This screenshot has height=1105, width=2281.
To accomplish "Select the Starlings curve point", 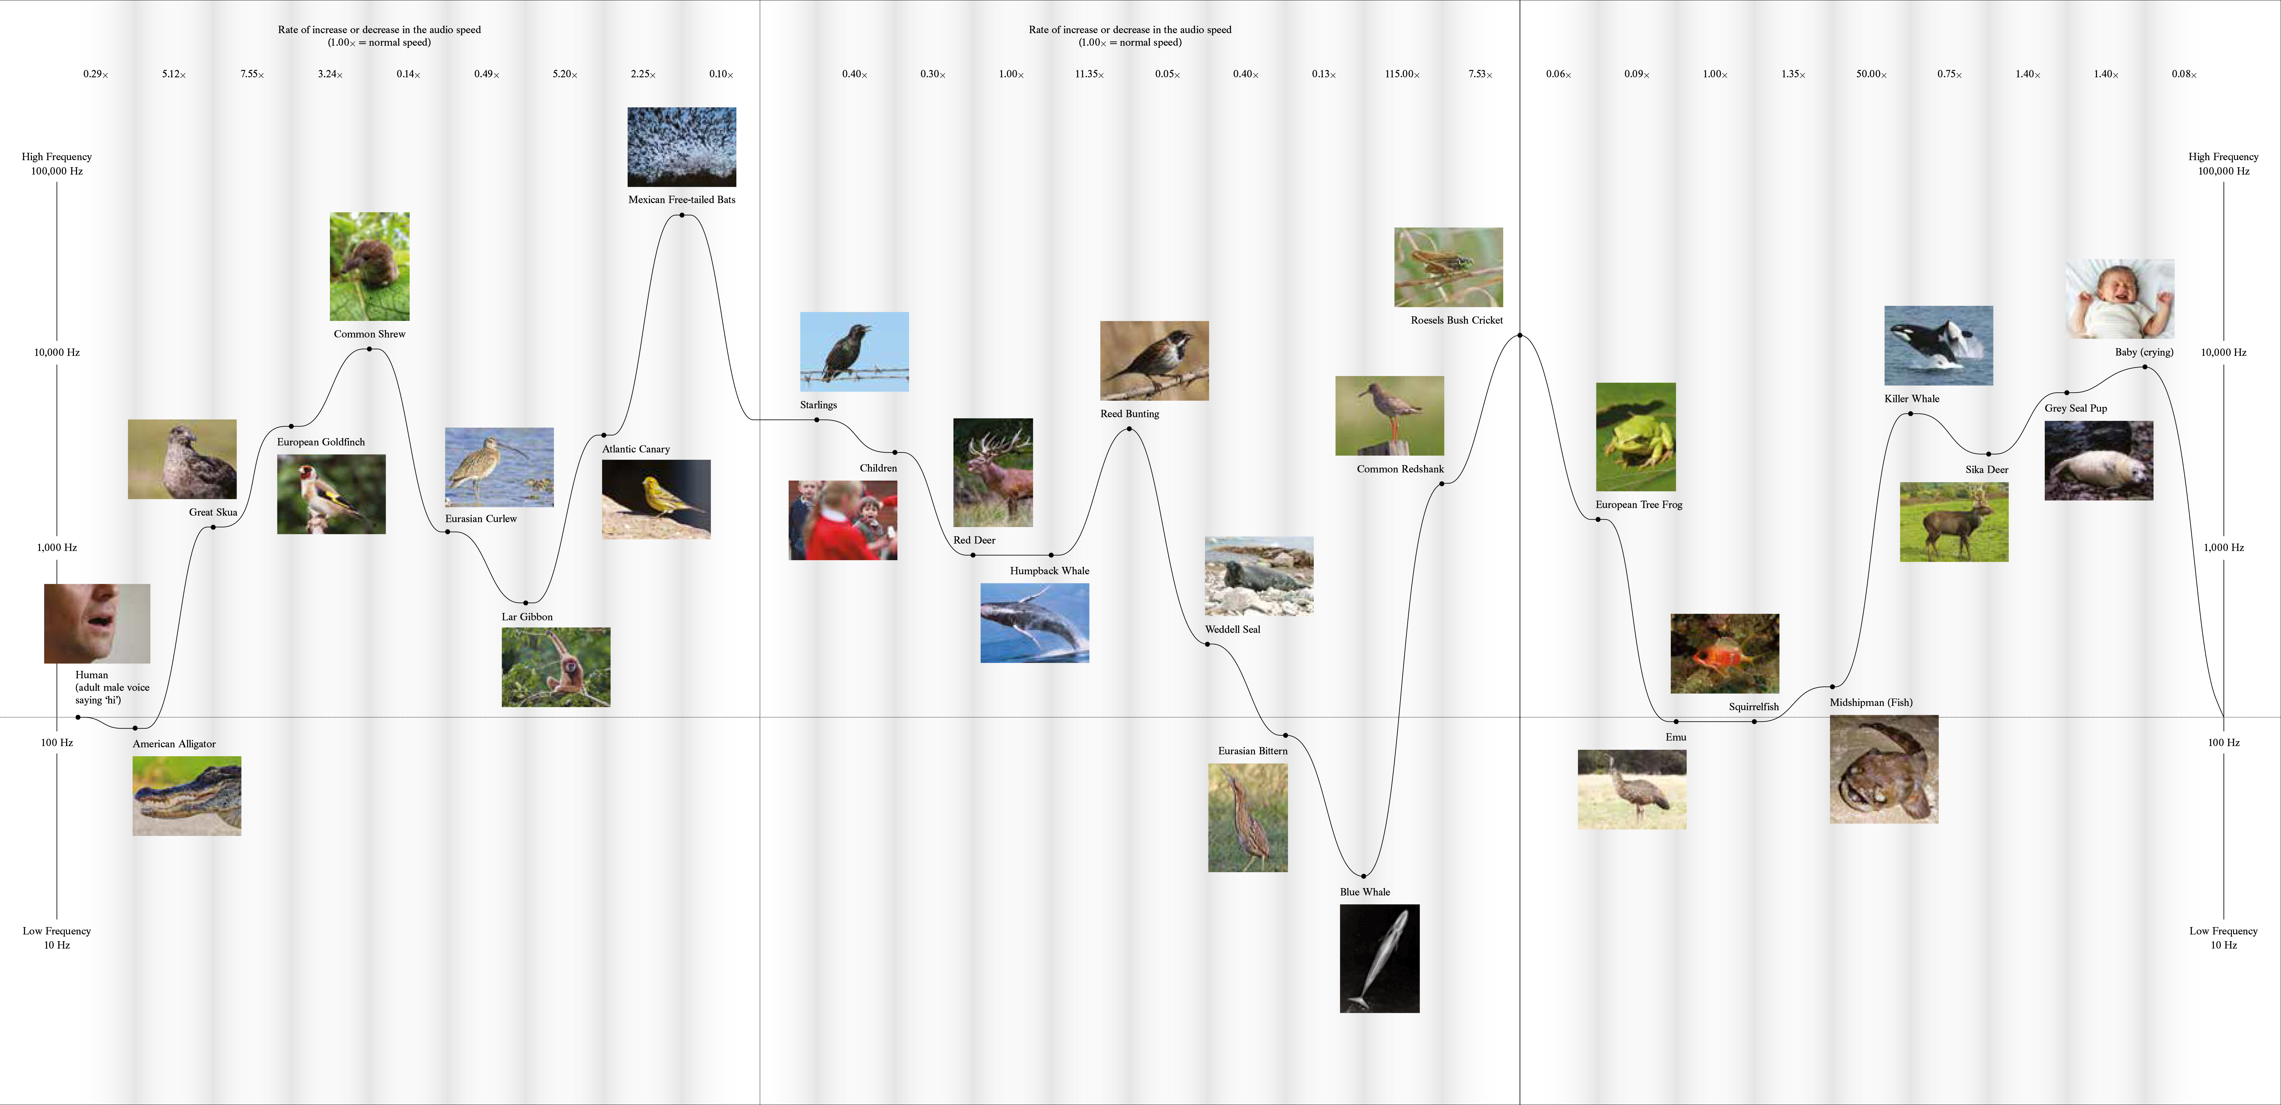I will [816, 420].
